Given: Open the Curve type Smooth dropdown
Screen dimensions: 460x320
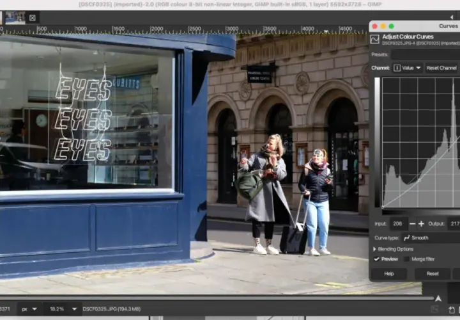Looking at the screenshot, I should 431,238.
